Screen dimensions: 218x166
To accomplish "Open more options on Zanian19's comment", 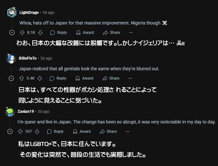I will coord(127,132).
